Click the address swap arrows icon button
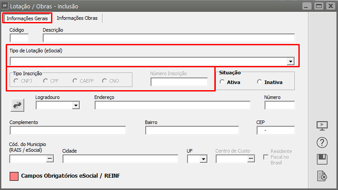The width and height of the screenshot is (338, 190). 17,105
